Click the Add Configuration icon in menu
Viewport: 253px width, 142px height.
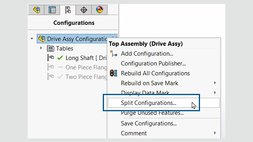[x=113, y=54]
